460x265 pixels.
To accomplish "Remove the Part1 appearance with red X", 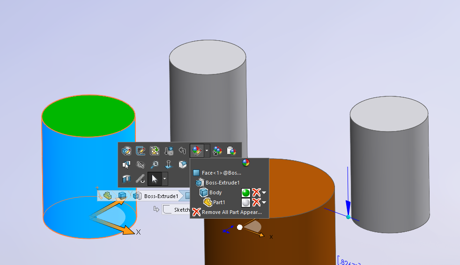I will 256,202.
